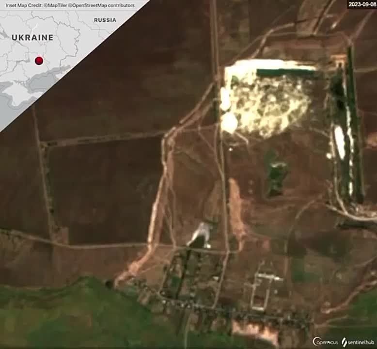Select the UKRAINE label on inset map
This screenshot has width=377, height=349.
32,37
